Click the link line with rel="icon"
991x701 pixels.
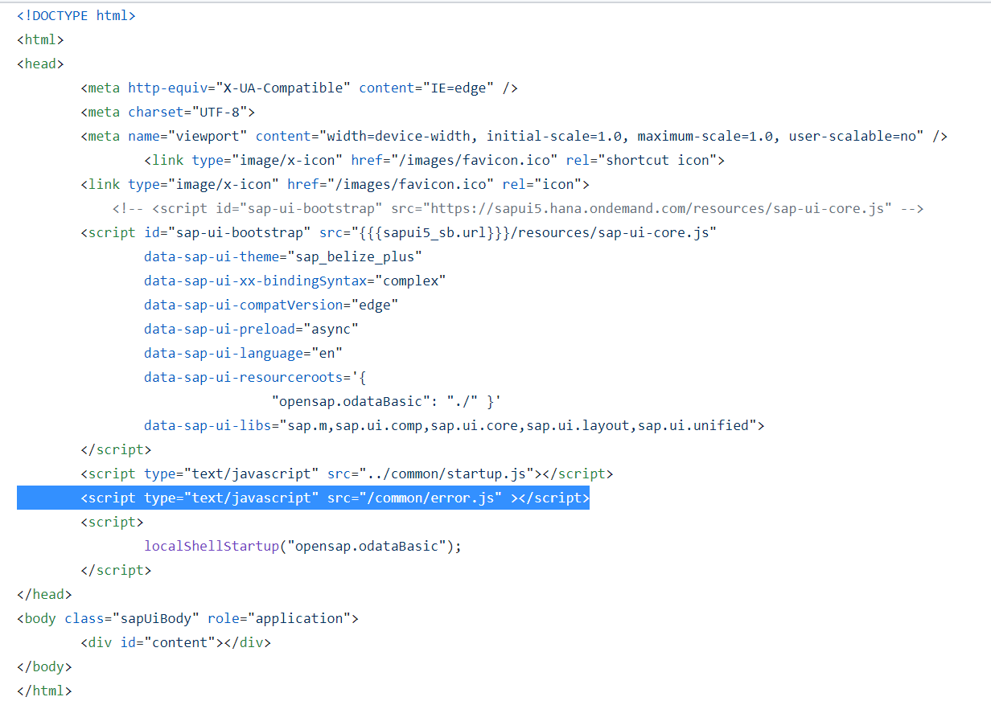335,184
